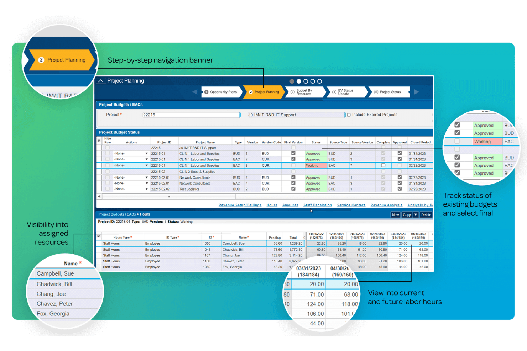
Task: Click the Copy button
Action: (407, 215)
